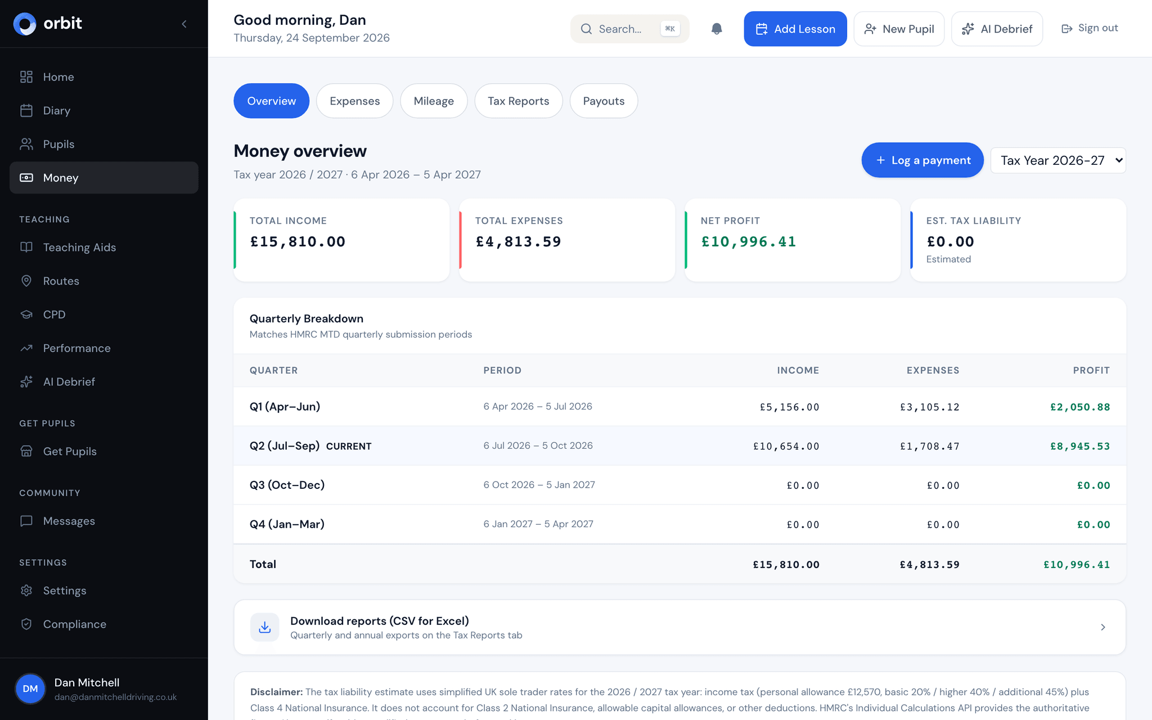Click the Q2 profit value £8,945.53

(1080, 447)
